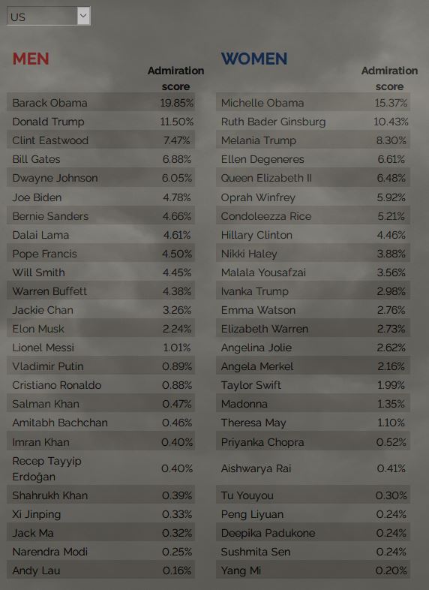Select the Barack Obama row
This screenshot has height=590, width=429.
click(100, 102)
